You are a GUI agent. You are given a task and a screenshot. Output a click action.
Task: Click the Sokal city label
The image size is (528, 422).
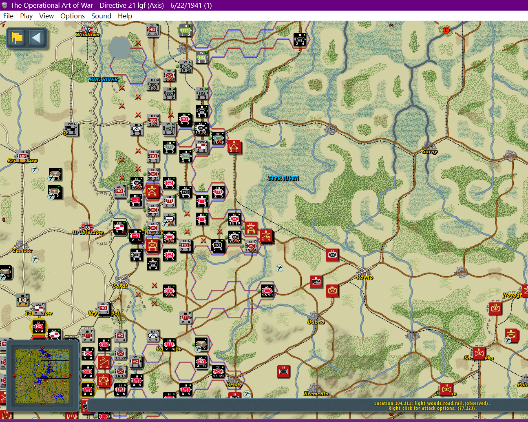click(120, 286)
